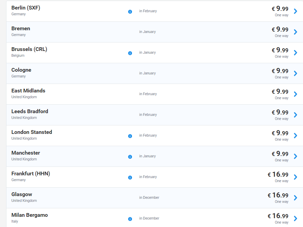Screen dimensions: 303x227
Task: Click the info icon beside Berlin (SXF)
Action: pyautogui.click(x=130, y=12)
